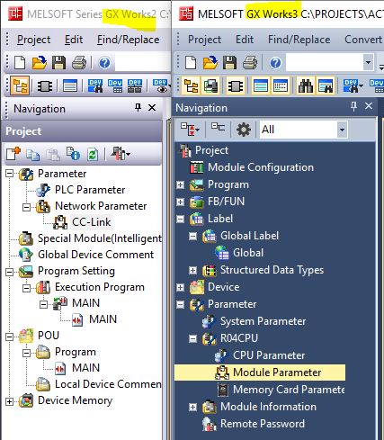Click Open folder icon in GX Works3 toolbar
Viewport: 384px width, 440px height.
210,63
